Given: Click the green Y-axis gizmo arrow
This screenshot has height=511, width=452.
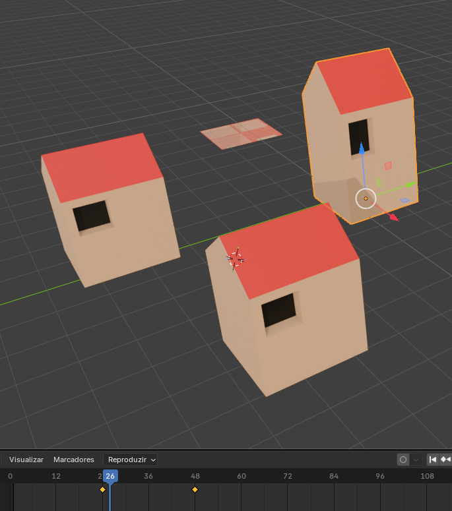Looking at the screenshot, I should [x=410, y=185].
